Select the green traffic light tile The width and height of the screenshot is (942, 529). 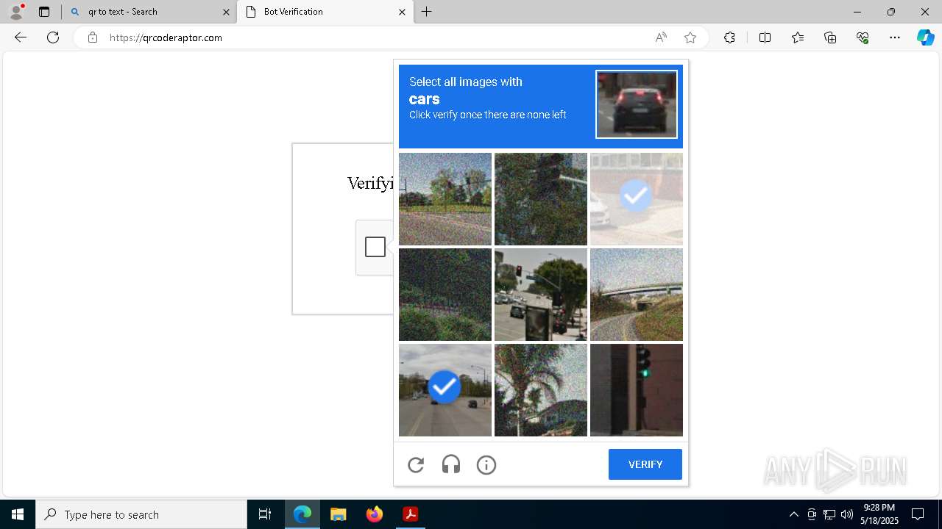tap(637, 390)
